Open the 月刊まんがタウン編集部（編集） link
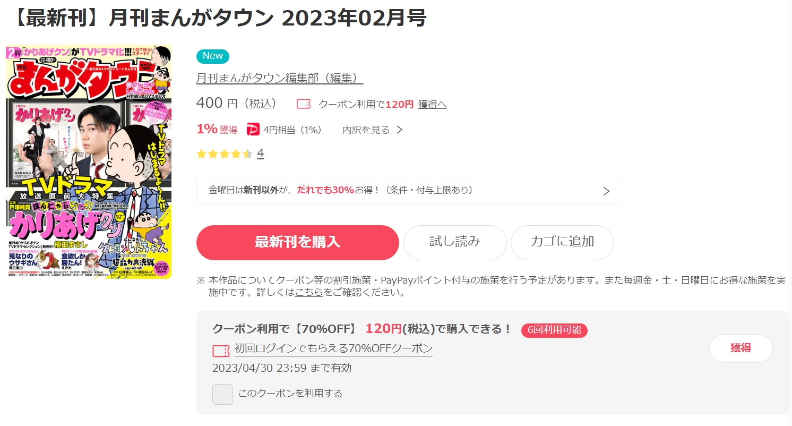 coord(280,78)
